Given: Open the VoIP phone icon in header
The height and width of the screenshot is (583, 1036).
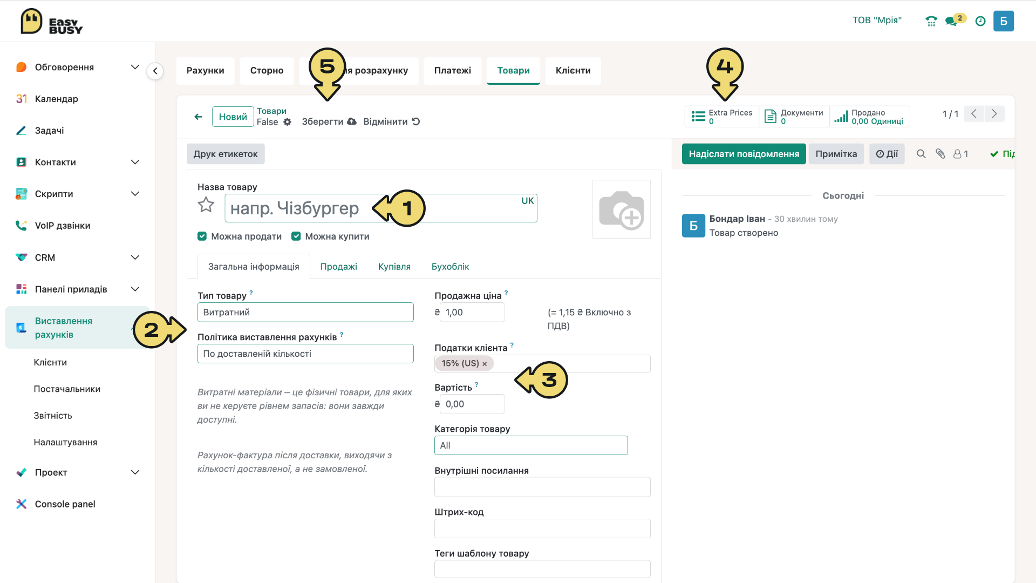Looking at the screenshot, I should [931, 21].
